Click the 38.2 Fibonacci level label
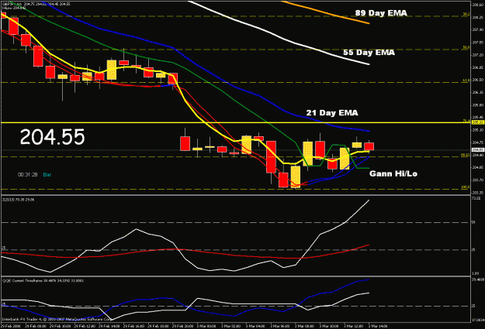485x329 pixels. coord(466,14)
